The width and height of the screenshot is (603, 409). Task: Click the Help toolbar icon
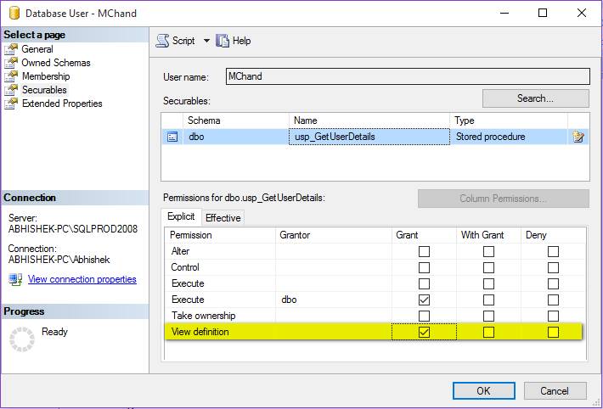pos(223,41)
